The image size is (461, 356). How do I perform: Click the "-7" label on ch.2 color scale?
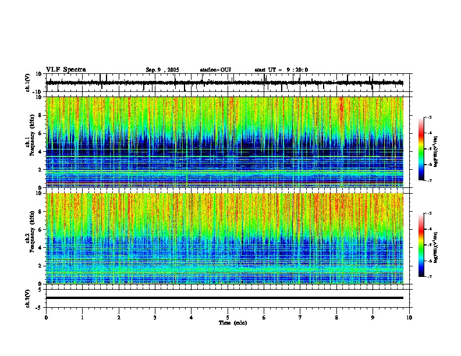[430, 276]
